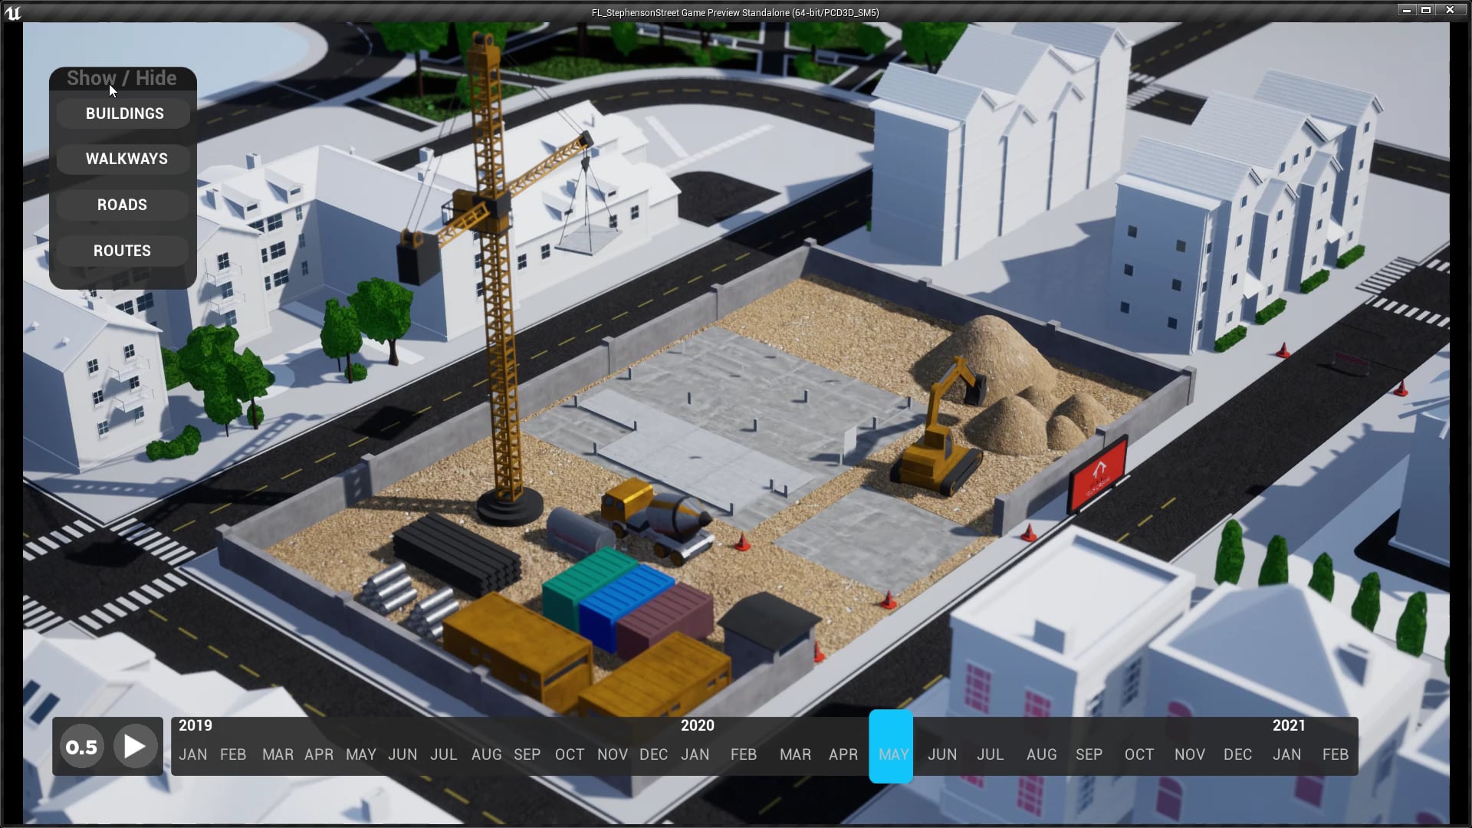The height and width of the screenshot is (828, 1472).
Task: Jump to FEB 2020 on timeline
Action: pyautogui.click(x=744, y=754)
